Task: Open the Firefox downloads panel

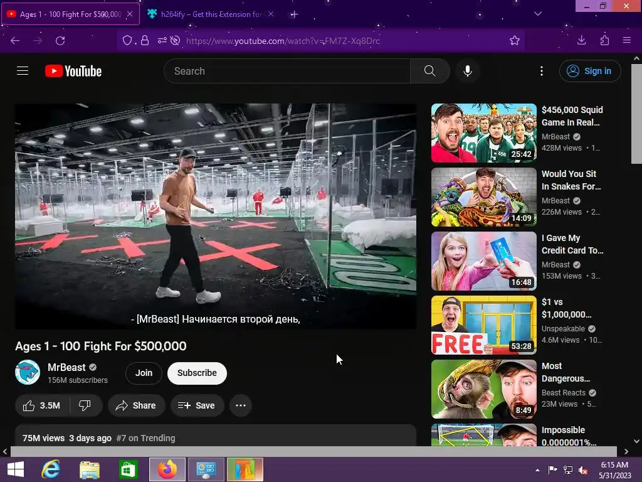Action: [x=581, y=41]
